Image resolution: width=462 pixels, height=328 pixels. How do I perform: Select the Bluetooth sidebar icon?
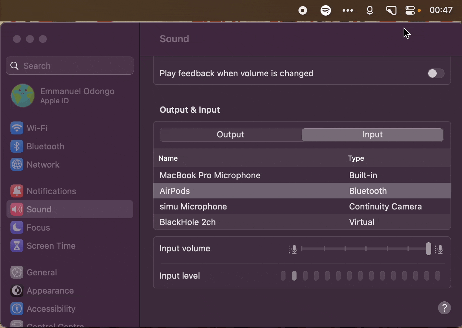[x=17, y=146]
